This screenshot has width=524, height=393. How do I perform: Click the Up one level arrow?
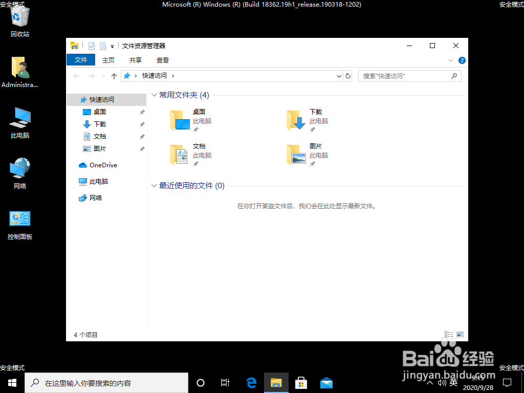[x=114, y=76]
